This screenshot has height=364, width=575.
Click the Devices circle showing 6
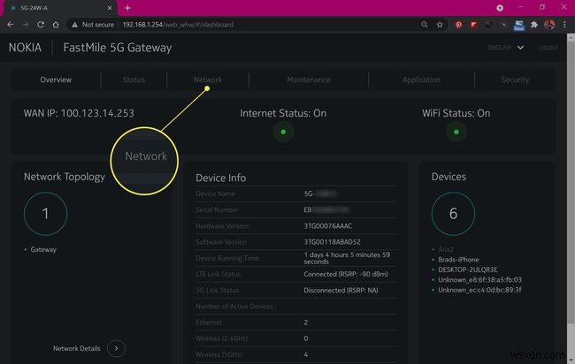[453, 214]
